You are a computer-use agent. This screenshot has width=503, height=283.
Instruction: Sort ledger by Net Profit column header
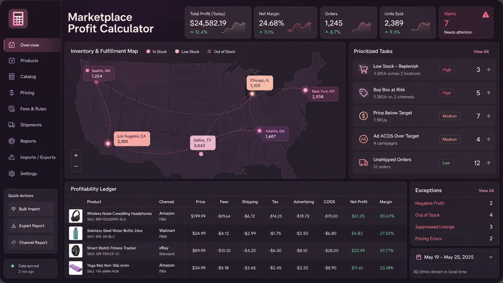(x=359, y=202)
